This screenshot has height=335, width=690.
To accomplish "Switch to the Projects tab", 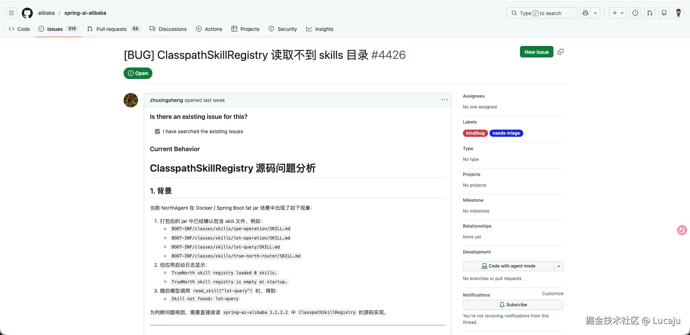I will (x=245, y=29).
